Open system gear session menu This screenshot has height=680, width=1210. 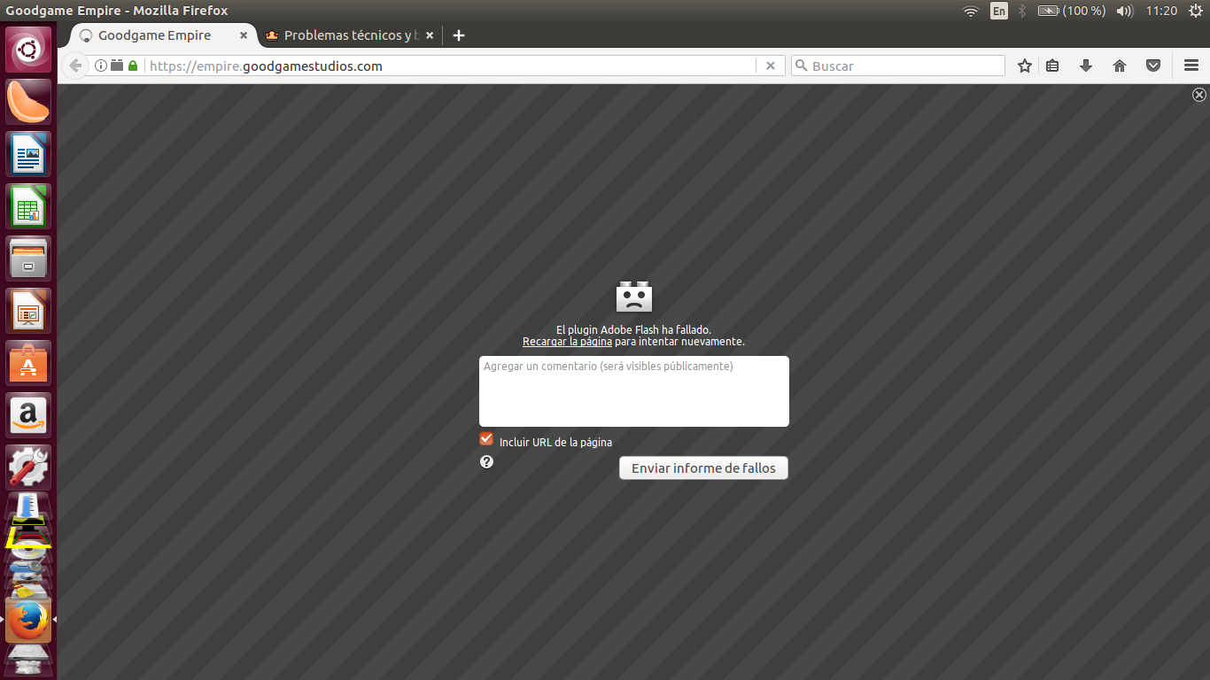pyautogui.click(x=1196, y=11)
